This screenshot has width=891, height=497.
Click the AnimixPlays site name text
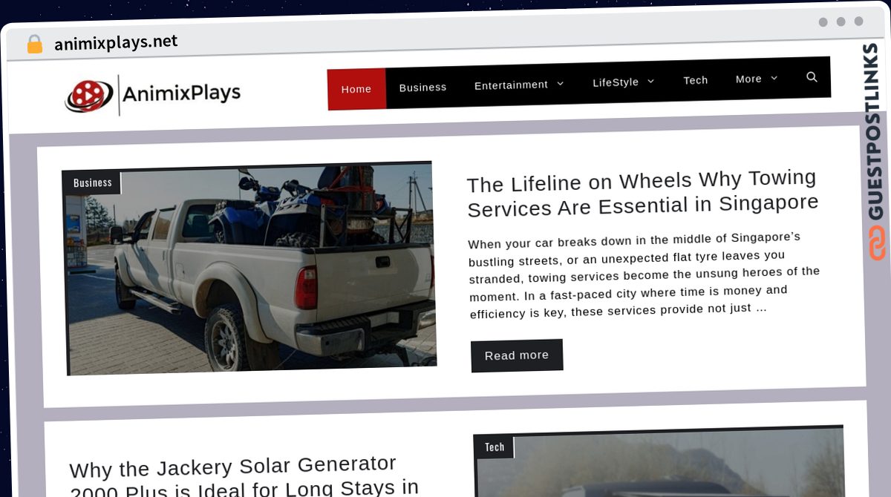coord(181,93)
